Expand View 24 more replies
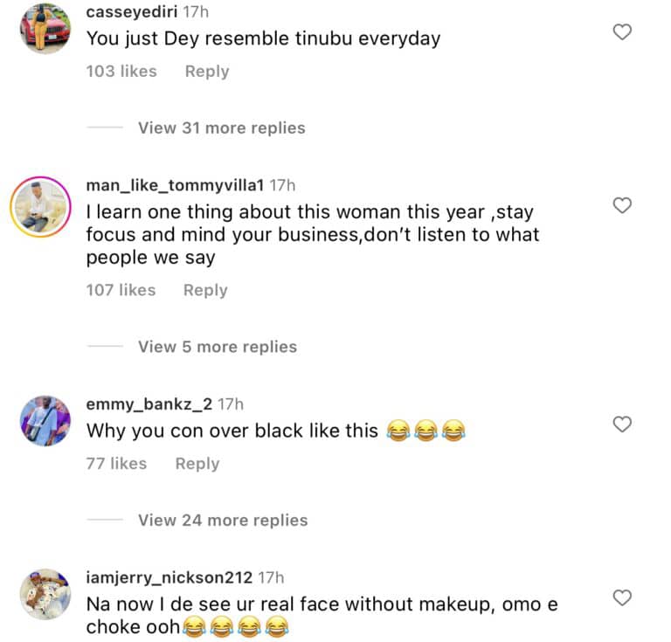The height and width of the screenshot is (642, 671). pos(223,520)
